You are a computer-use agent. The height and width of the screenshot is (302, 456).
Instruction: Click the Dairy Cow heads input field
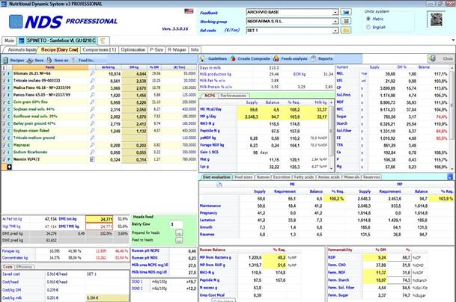pyautogui.click(x=177, y=224)
